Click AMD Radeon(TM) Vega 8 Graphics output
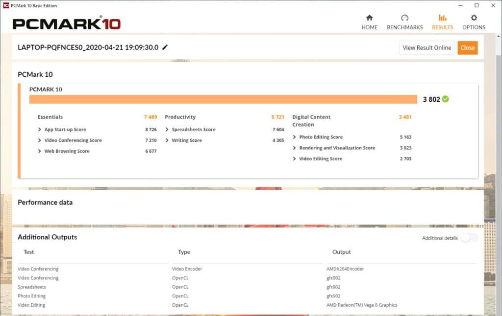This screenshot has height=316, width=502. 362,305
